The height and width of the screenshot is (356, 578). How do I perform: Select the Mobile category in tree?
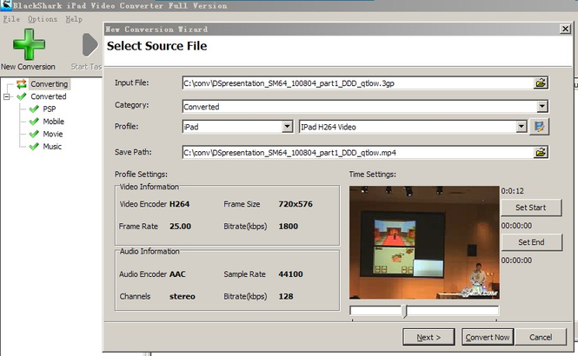(x=53, y=122)
